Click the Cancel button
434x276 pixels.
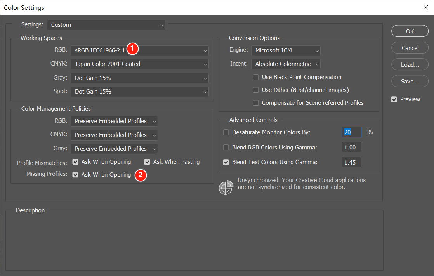410,48
